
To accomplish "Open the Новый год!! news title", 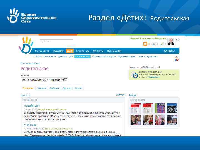I will 32,106.
